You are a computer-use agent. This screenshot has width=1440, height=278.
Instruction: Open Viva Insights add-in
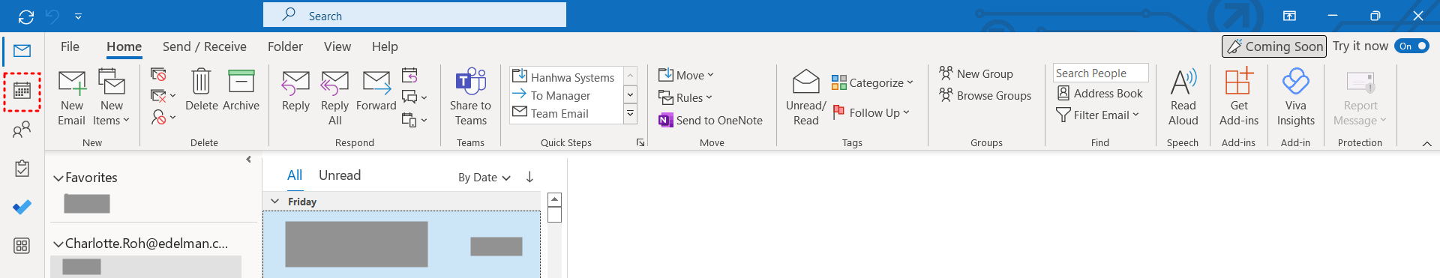pyautogui.click(x=1295, y=97)
